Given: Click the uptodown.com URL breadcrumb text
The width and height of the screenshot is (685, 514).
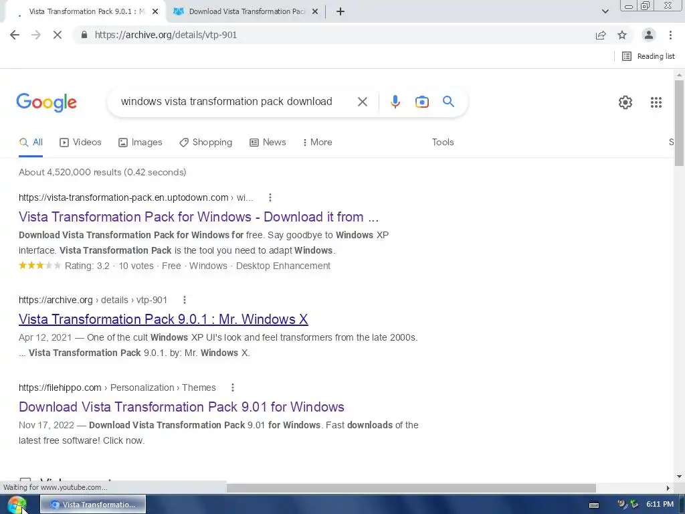Looking at the screenshot, I should click(x=136, y=197).
